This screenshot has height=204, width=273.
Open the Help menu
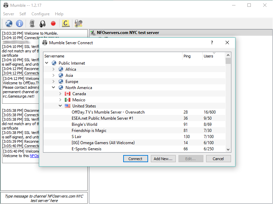[x=59, y=14]
